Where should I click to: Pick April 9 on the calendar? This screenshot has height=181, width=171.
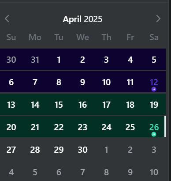click(x=82, y=82)
